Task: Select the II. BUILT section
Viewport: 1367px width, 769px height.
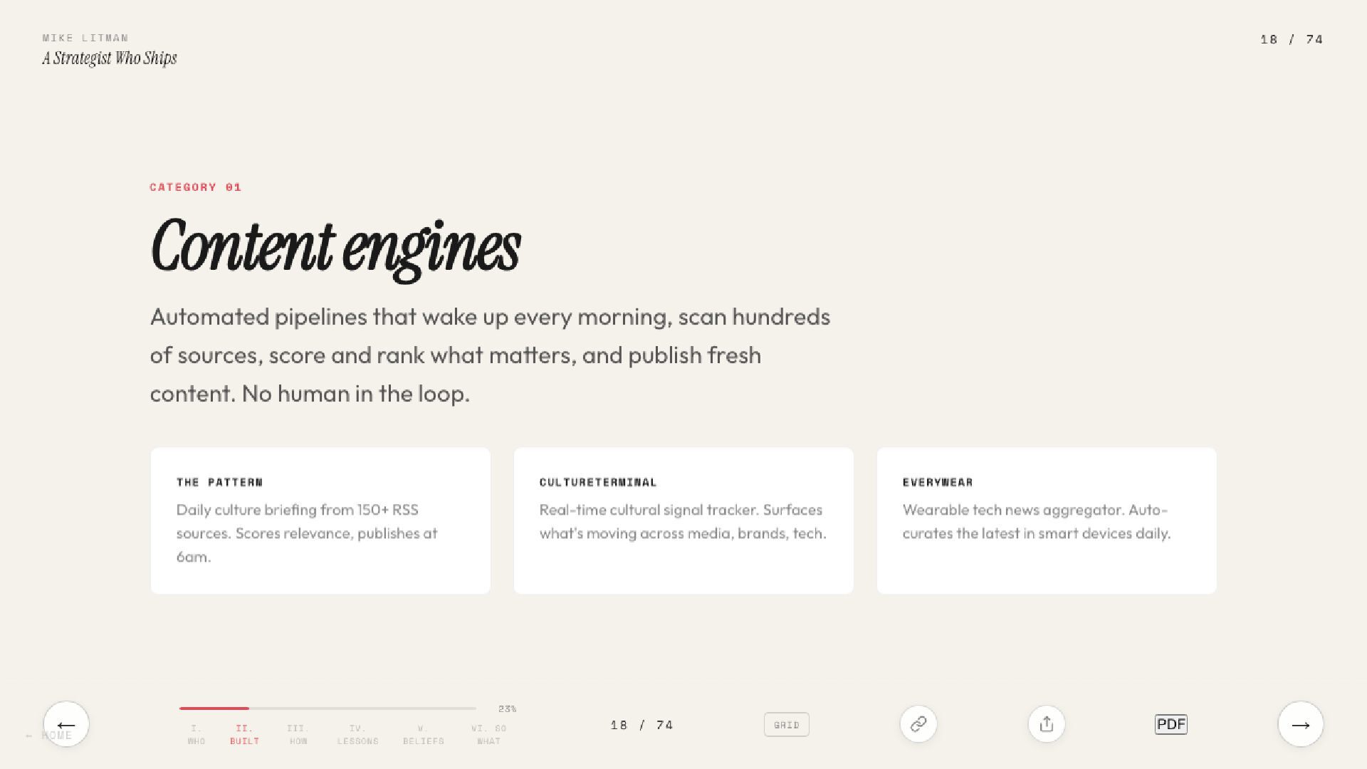Action: coord(244,734)
